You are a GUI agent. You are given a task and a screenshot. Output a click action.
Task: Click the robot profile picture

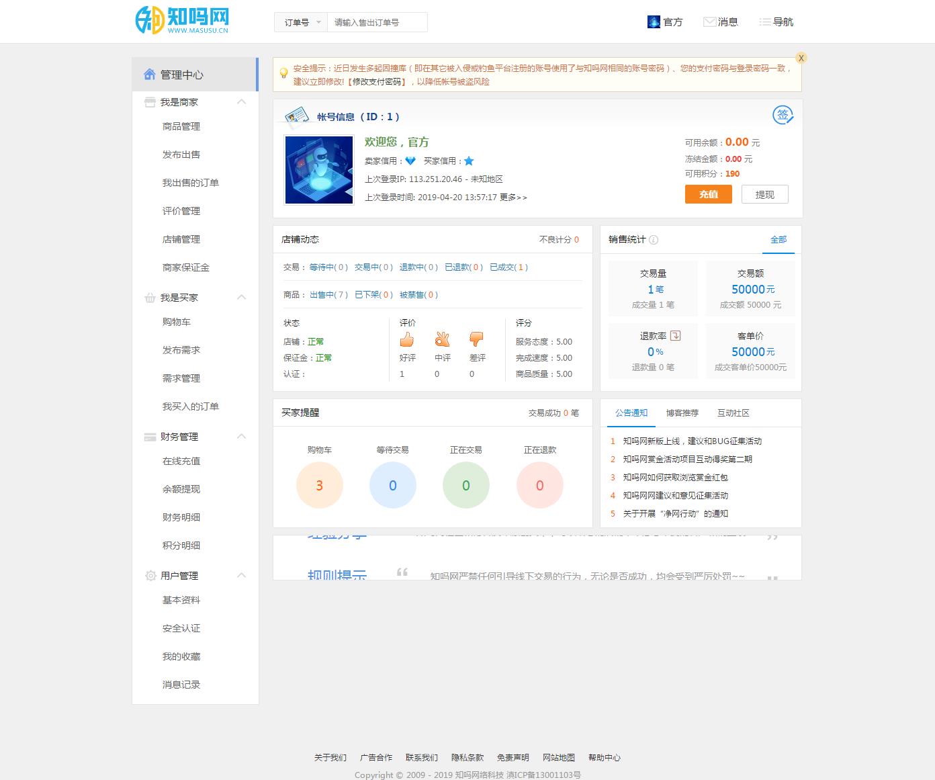[x=319, y=170]
